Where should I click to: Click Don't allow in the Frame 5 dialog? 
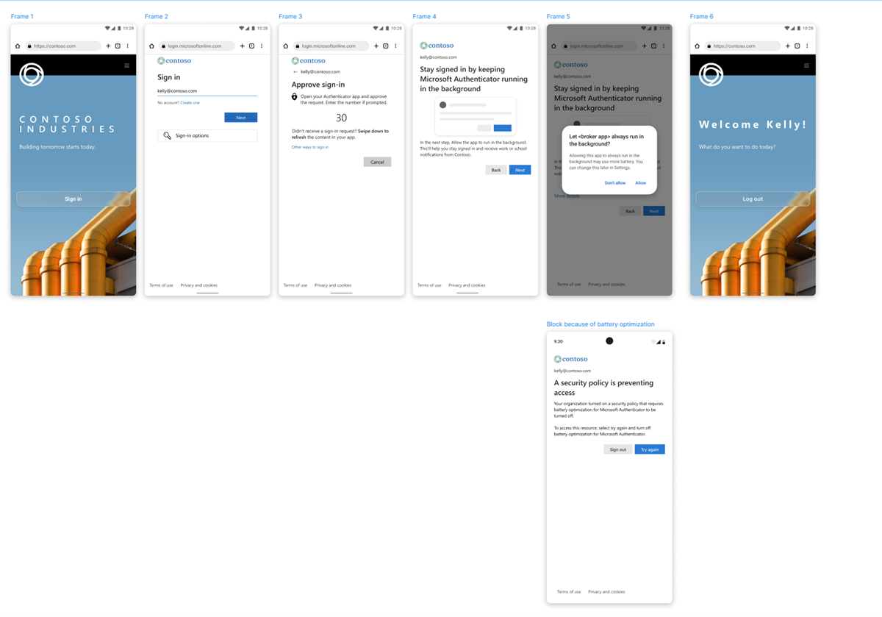(615, 183)
